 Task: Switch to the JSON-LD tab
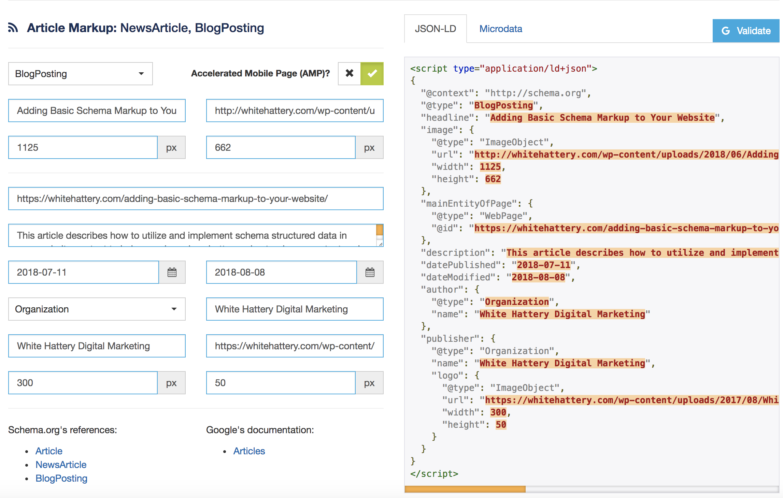[436, 29]
